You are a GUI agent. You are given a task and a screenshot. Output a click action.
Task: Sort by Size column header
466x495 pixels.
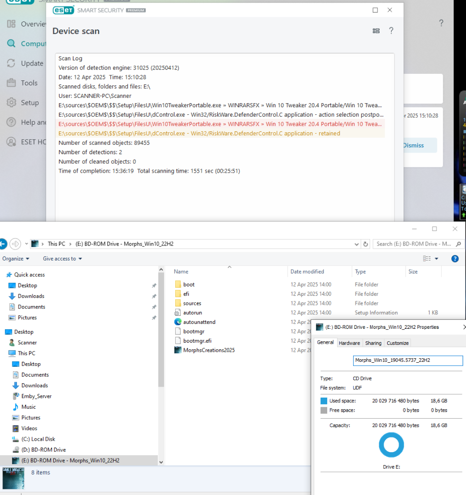pyautogui.click(x=413, y=271)
